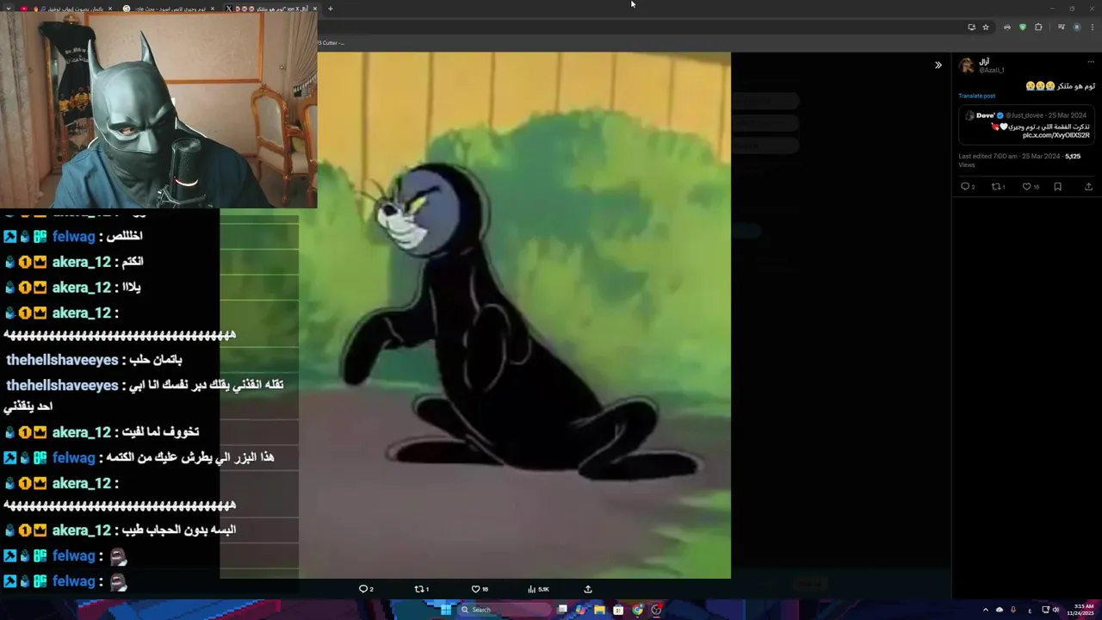Show hidden system tray icons
Image resolution: width=1102 pixels, height=620 pixels.
(985, 610)
